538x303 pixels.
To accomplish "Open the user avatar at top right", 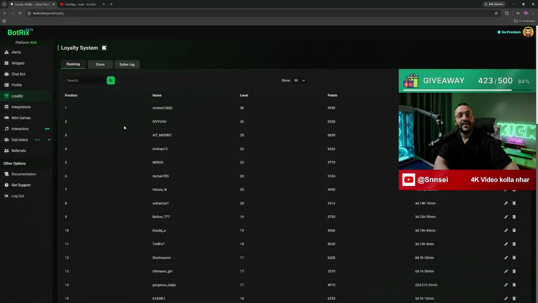I will point(528,32).
